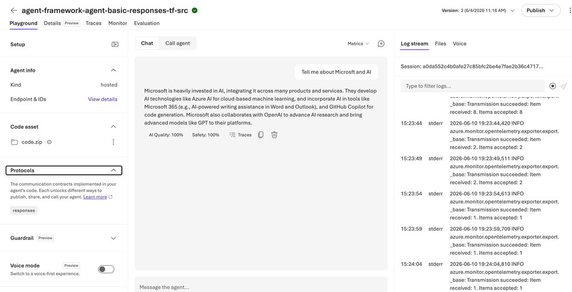Open the Evaluation tab
The image size is (572, 292).
[147, 23]
